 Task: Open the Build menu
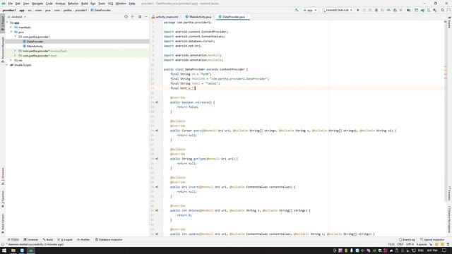[85, 4]
